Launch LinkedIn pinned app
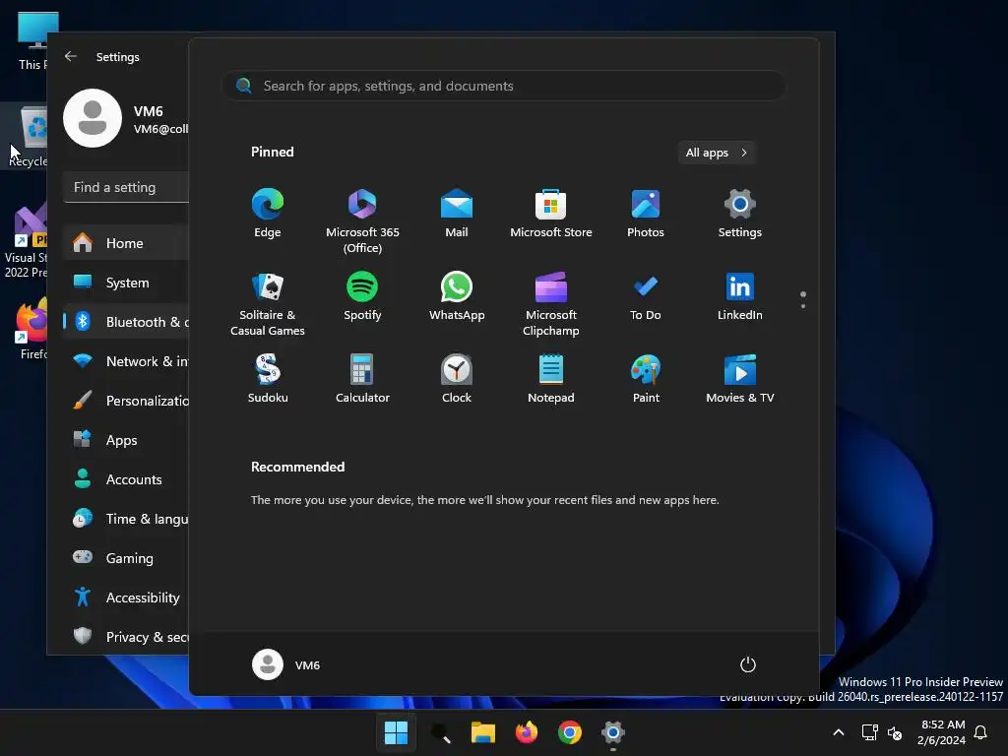 (x=740, y=296)
